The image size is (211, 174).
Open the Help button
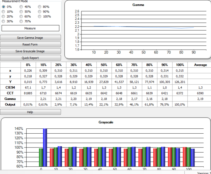30,112
